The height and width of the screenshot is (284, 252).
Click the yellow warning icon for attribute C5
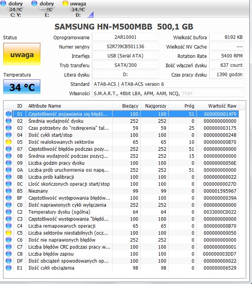[x=9, y=233]
